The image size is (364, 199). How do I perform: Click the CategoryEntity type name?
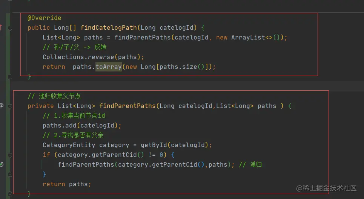[69, 145]
